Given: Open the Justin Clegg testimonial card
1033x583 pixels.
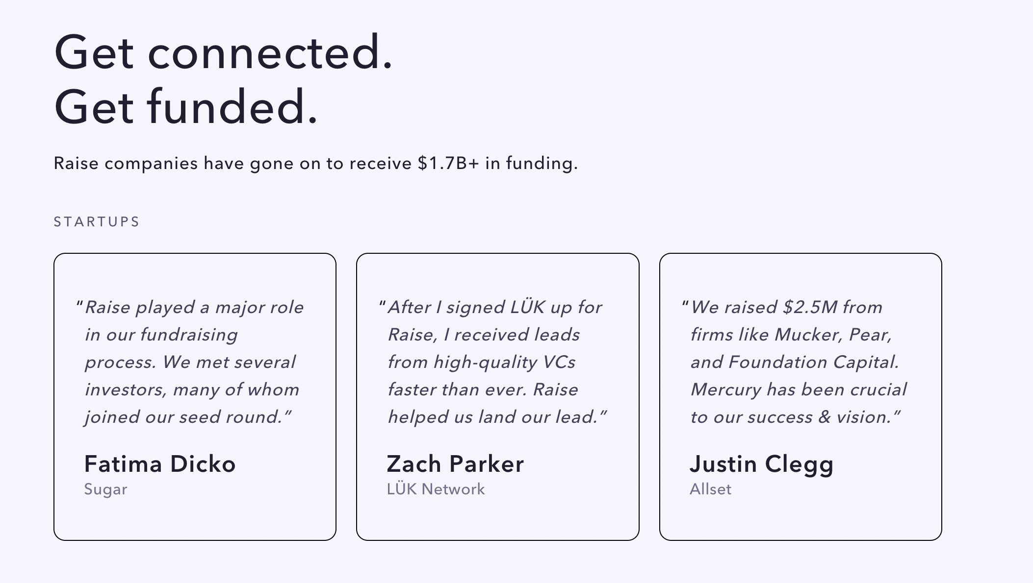Looking at the screenshot, I should tap(801, 397).
